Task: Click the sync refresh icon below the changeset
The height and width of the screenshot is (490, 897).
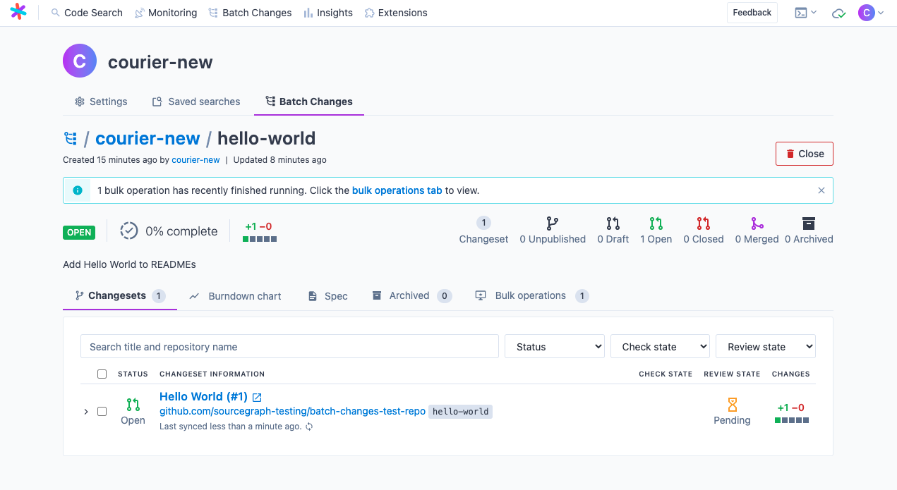Action: (x=308, y=427)
